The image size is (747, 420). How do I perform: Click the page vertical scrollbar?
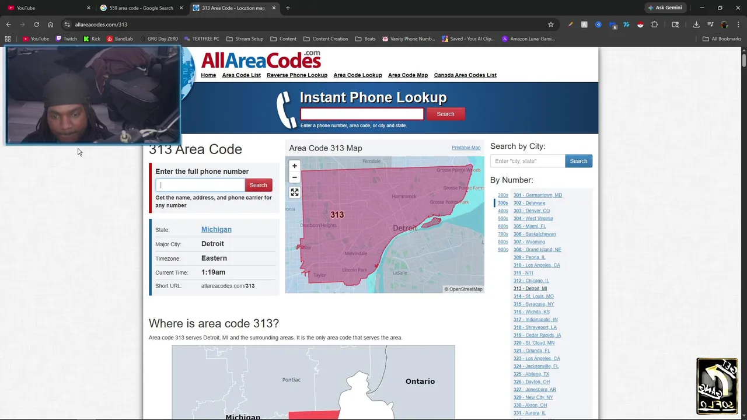click(x=743, y=60)
